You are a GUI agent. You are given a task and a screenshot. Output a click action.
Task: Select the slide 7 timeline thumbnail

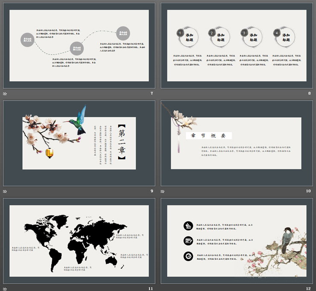click(x=79, y=46)
